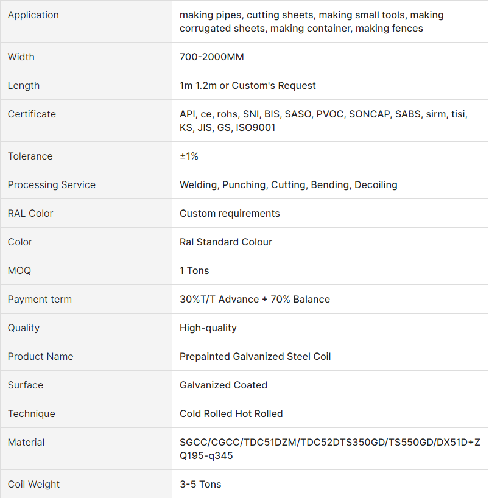Image resolution: width=489 pixels, height=498 pixels.
Task: Select the Certificate list text
Action: click(x=323, y=121)
